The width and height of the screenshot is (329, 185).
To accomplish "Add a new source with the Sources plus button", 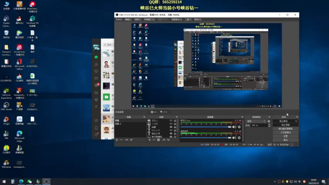I will point(149,140).
